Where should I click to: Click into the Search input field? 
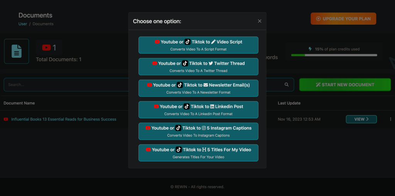[66, 85]
